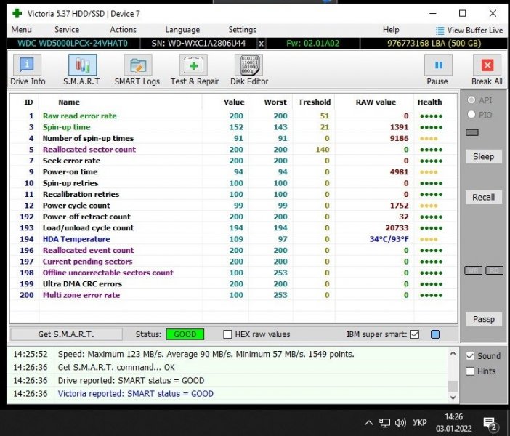Click the blue color square indicator

click(435, 334)
